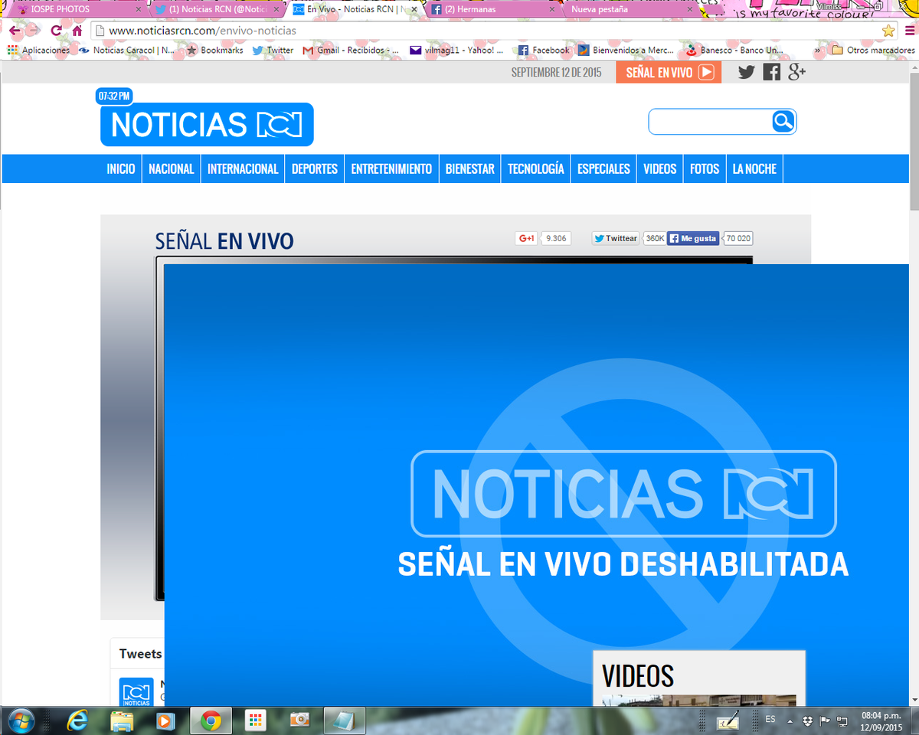Open the colorful grid app in taskbar

255,720
